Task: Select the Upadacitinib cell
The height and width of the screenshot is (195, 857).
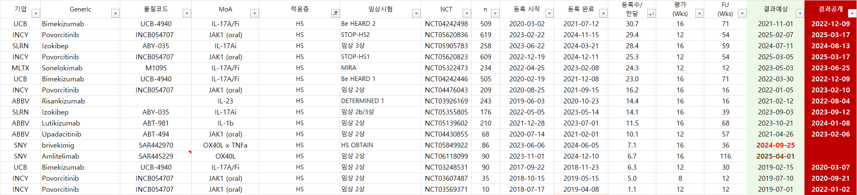Action: pyautogui.click(x=80, y=134)
